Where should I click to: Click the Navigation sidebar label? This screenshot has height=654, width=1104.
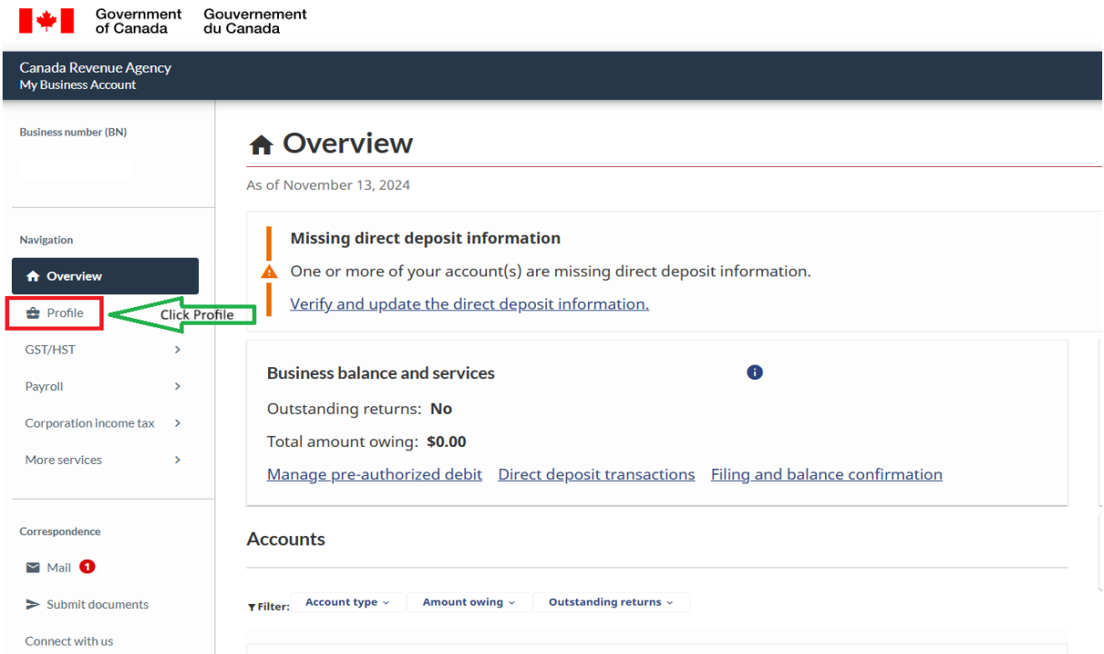pos(46,241)
